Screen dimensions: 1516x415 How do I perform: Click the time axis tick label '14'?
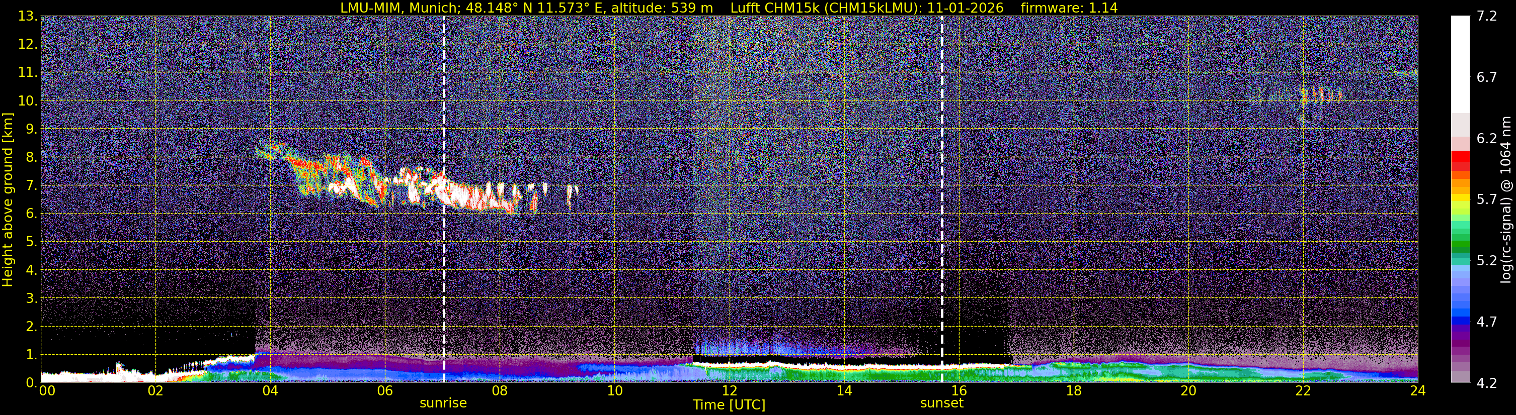[844, 391]
